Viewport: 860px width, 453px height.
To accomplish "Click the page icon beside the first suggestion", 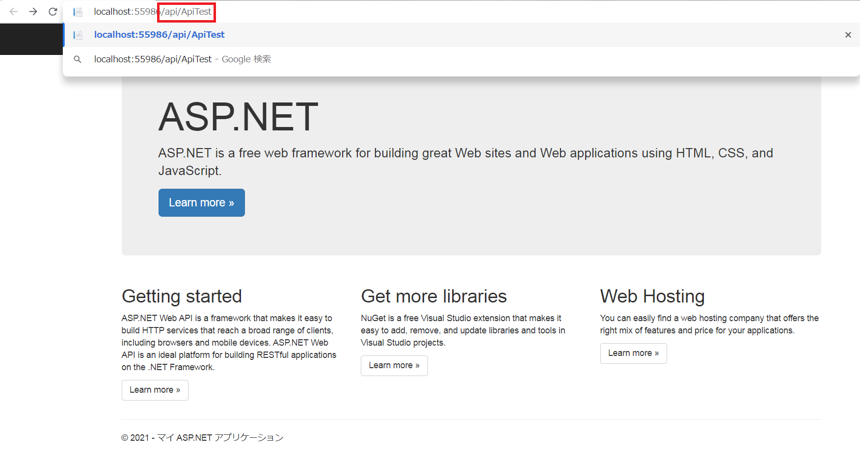I will click(x=78, y=34).
